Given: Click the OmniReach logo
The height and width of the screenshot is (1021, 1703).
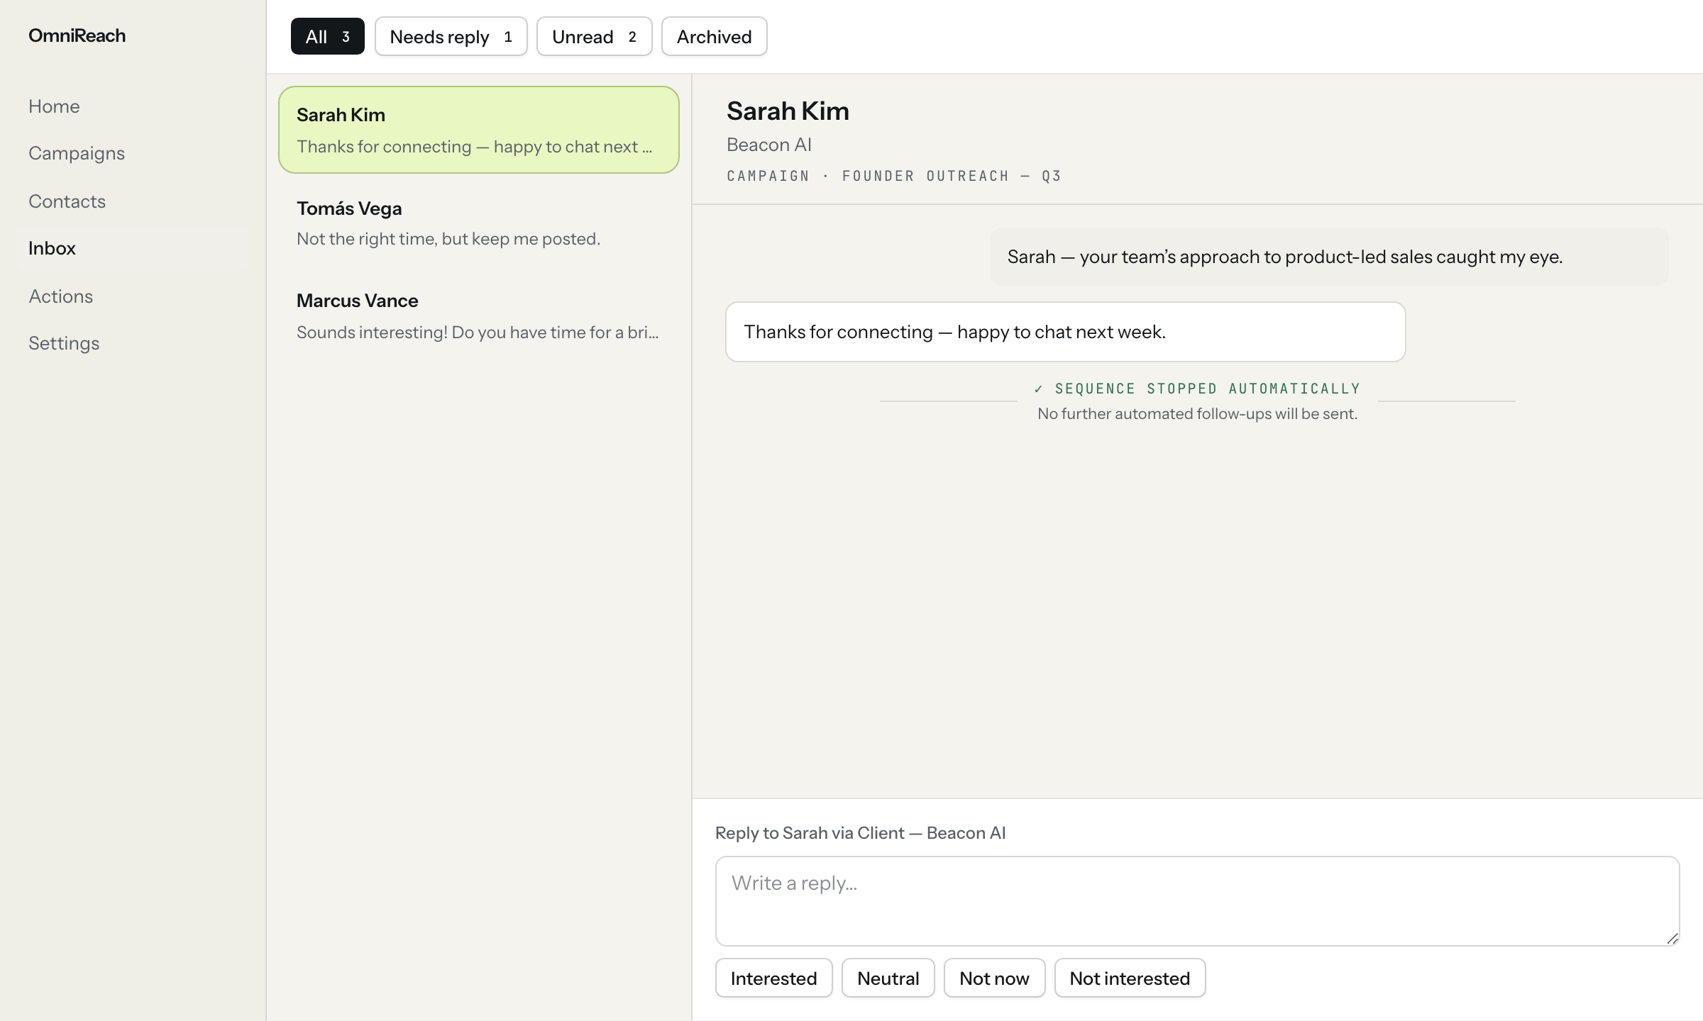Looking at the screenshot, I should pos(77,35).
